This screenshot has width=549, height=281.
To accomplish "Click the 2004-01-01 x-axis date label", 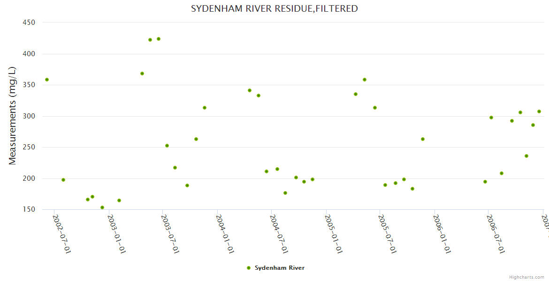I will tap(225, 234).
